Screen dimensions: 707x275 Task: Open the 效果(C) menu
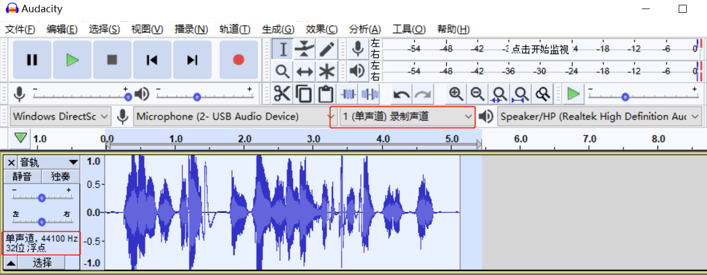coord(322,29)
